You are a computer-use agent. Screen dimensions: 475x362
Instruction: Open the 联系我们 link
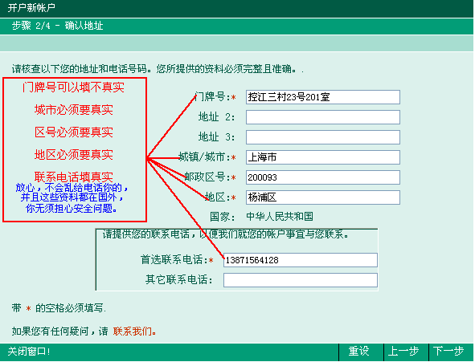click(135, 331)
